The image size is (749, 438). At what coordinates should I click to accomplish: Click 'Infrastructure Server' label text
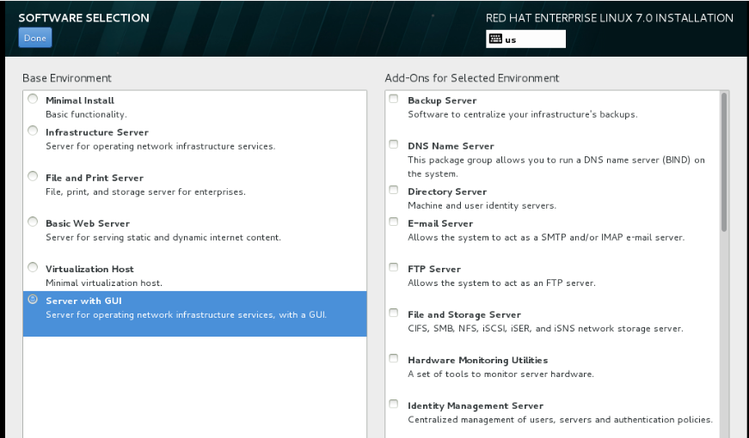coord(97,132)
